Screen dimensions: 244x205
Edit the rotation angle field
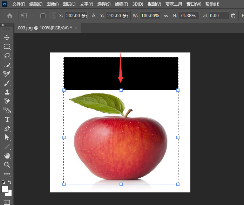coord(219,15)
